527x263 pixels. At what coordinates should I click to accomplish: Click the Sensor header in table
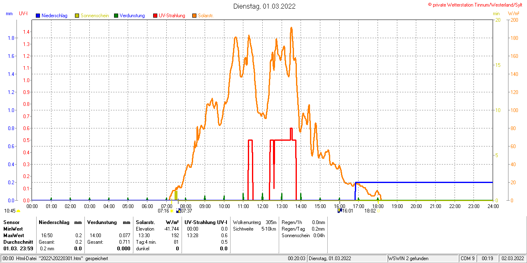(11, 222)
